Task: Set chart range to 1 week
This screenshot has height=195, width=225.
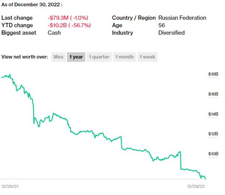Action: tap(147, 57)
